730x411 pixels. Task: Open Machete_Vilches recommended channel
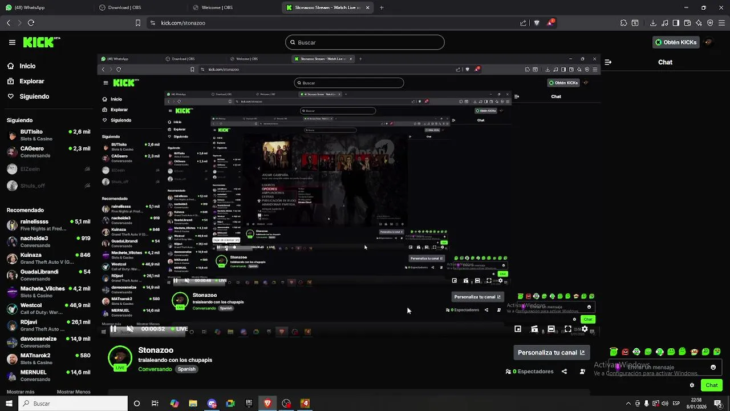click(48, 291)
